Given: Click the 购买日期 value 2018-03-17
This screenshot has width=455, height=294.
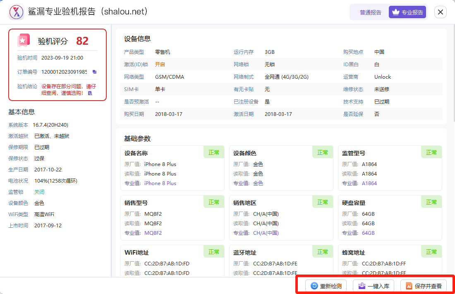Looking at the screenshot, I should [169, 114].
